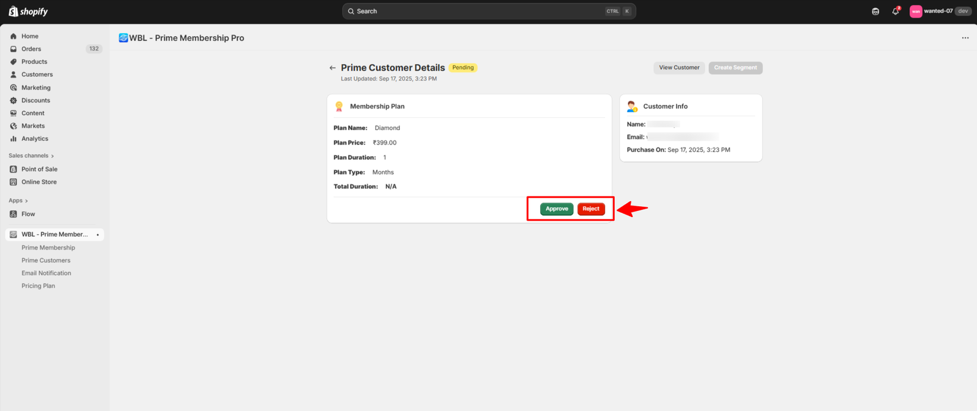Approve the pending membership
Screen dimensions: 977x411
point(557,209)
